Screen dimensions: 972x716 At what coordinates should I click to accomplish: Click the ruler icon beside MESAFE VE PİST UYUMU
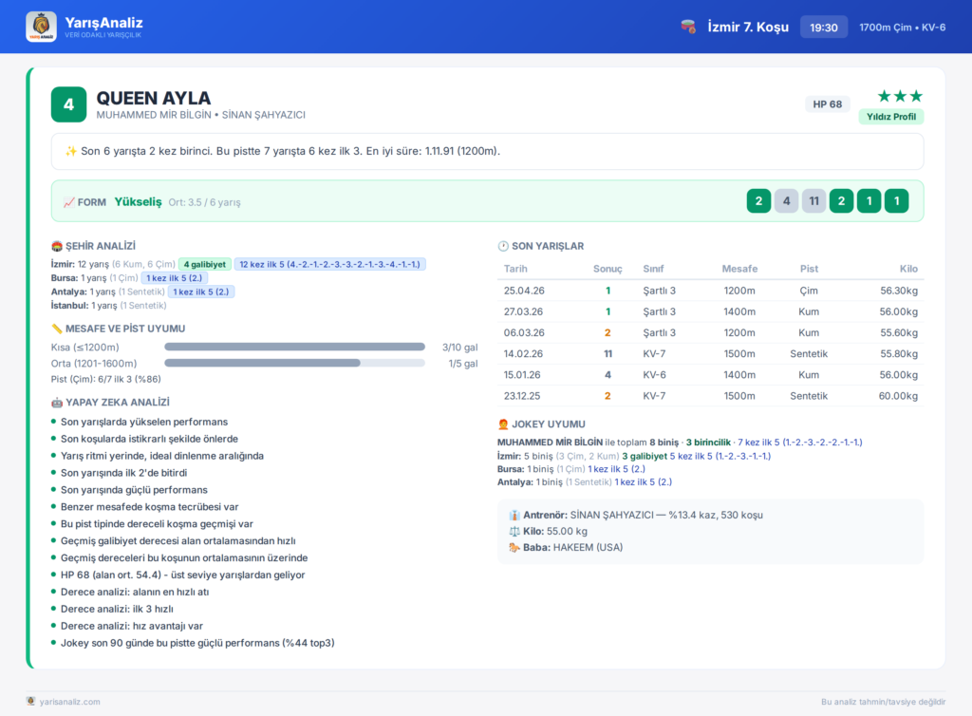[x=56, y=329]
